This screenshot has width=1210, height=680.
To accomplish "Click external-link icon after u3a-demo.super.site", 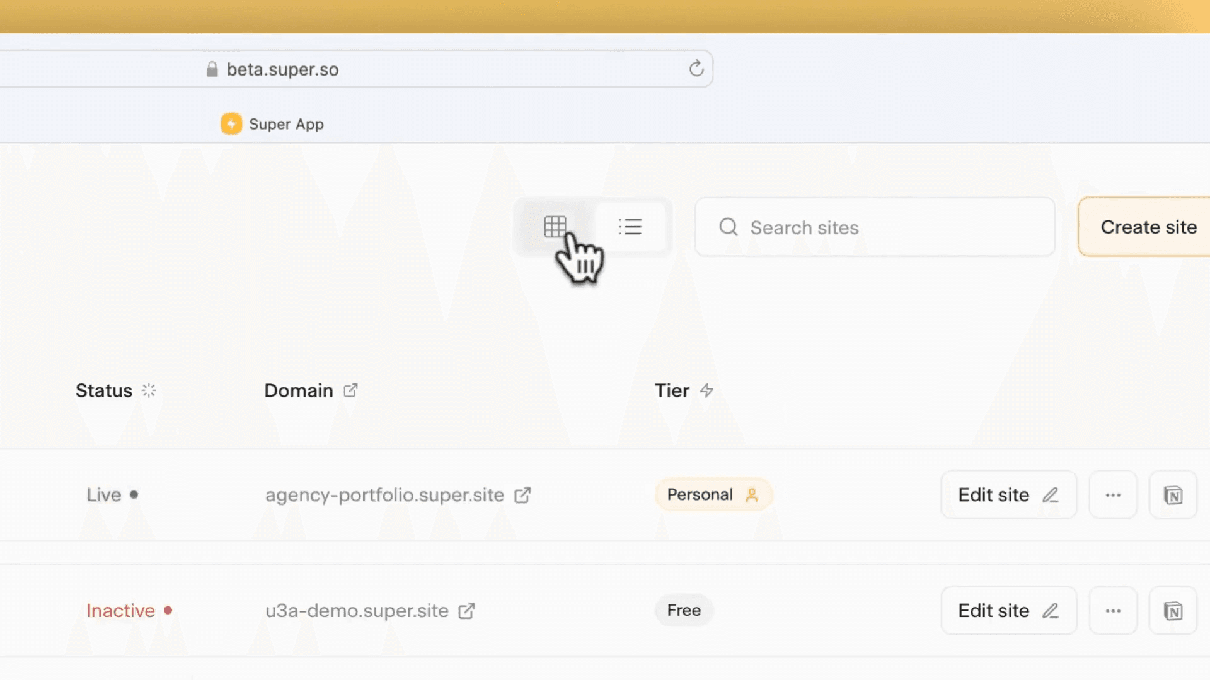I will pos(466,611).
